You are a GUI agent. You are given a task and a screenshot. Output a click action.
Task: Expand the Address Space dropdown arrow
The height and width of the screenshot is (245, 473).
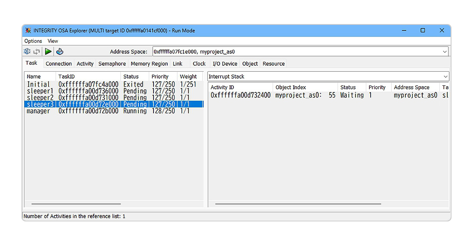coord(444,52)
